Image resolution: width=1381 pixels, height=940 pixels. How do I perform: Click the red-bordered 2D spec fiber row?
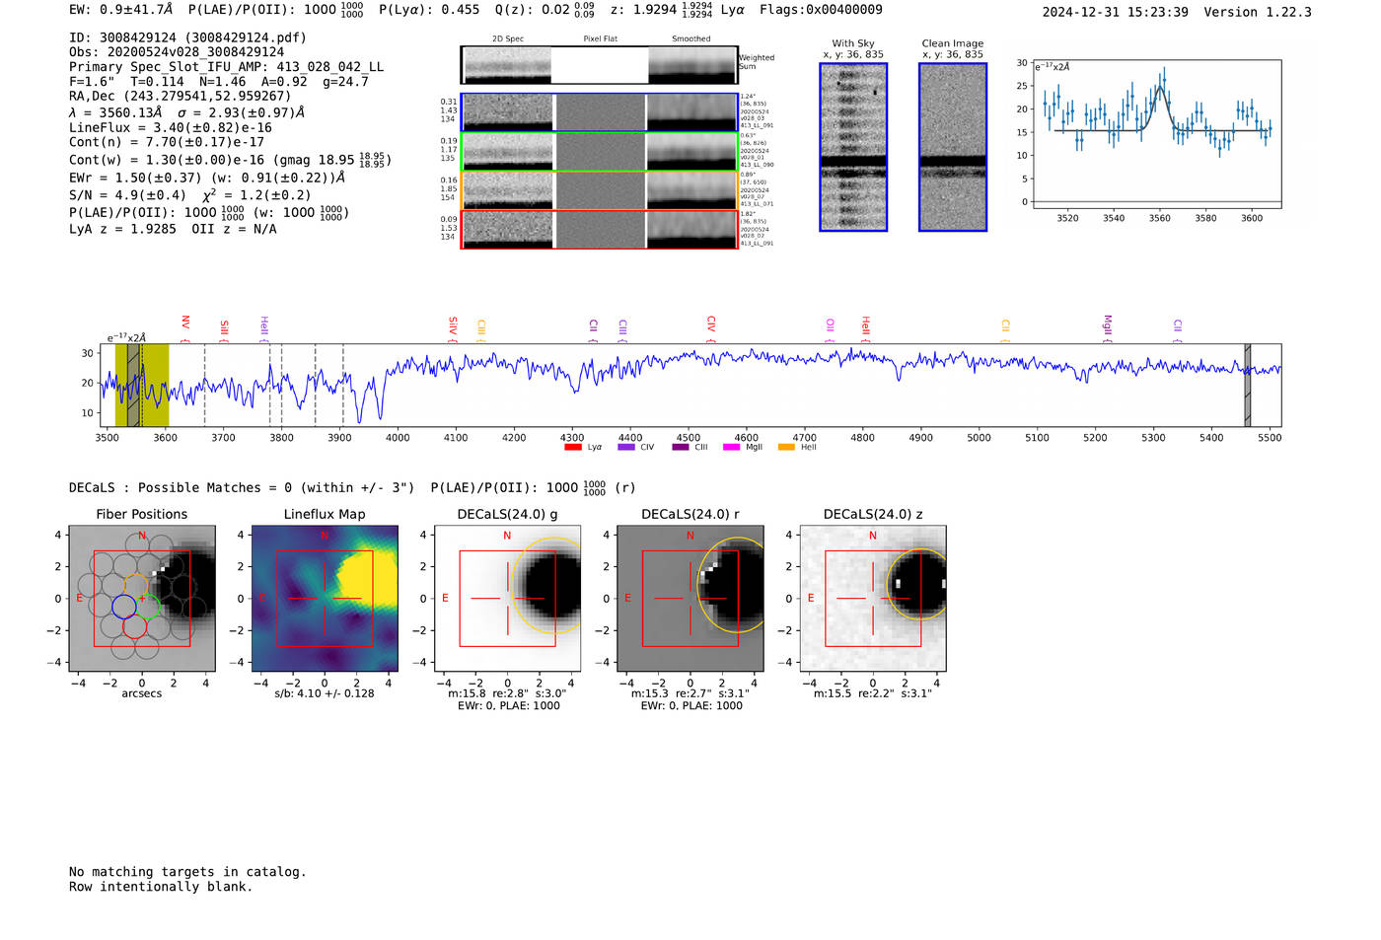(x=600, y=229)
